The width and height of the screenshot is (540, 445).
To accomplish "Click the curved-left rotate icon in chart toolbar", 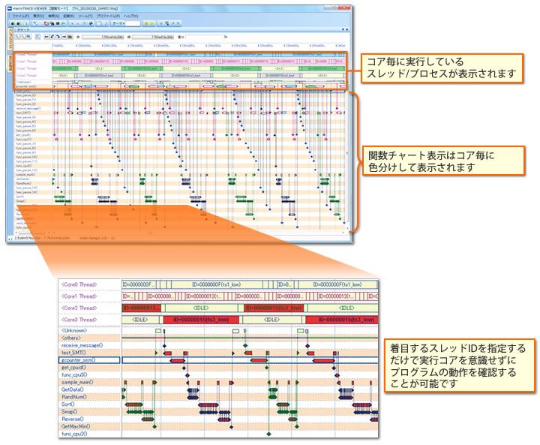I will (x=52, y=37).
